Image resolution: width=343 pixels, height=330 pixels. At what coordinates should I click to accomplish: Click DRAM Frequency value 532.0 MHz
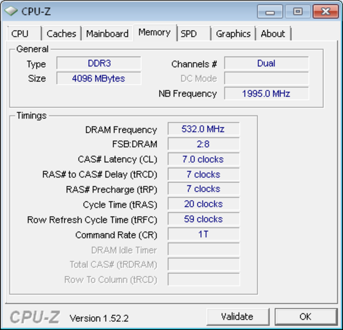[204, 129]
